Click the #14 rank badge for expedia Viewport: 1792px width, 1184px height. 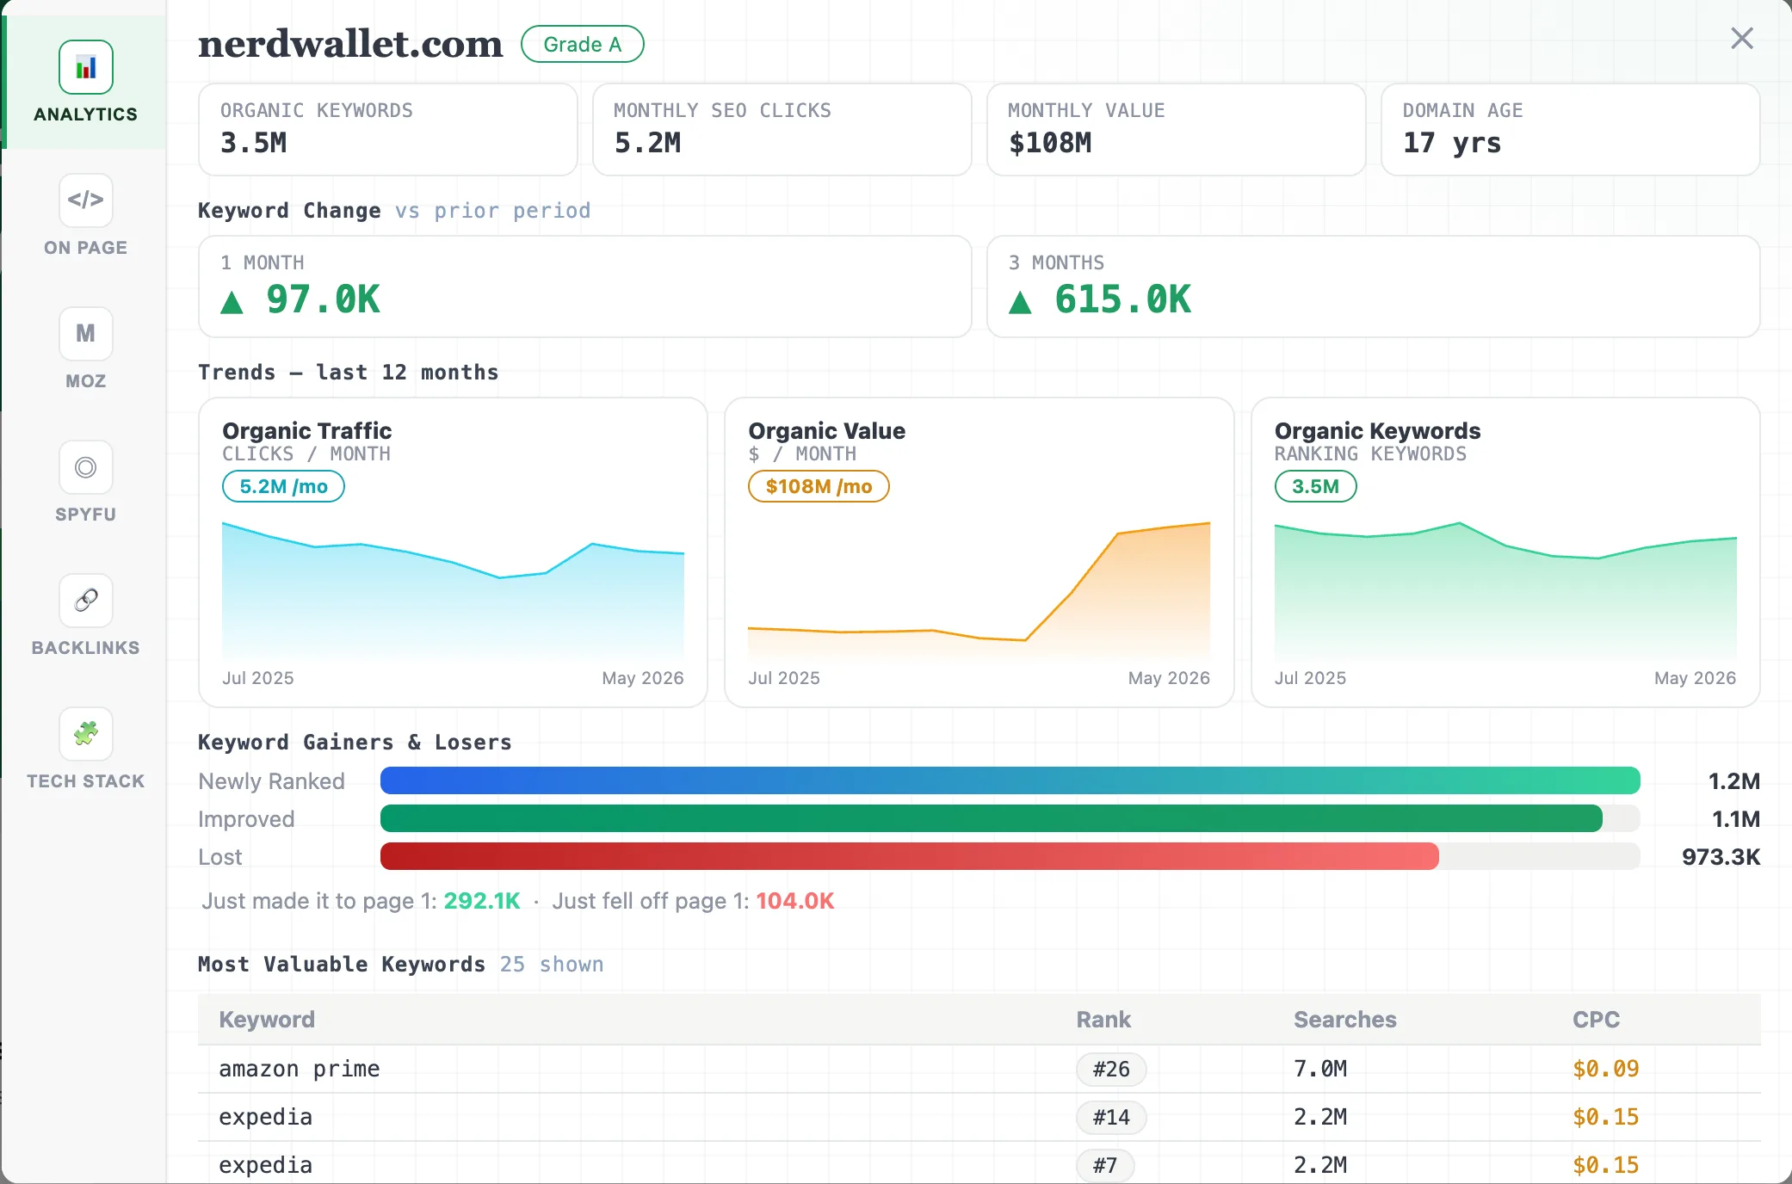click(1111, 1117)
